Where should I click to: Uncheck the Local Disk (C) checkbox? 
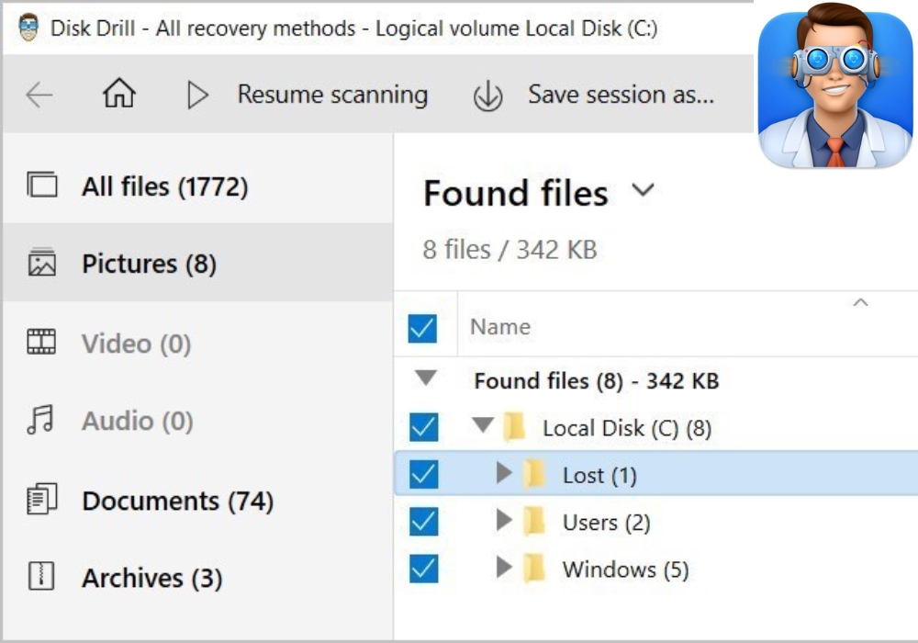pos(424,427)
